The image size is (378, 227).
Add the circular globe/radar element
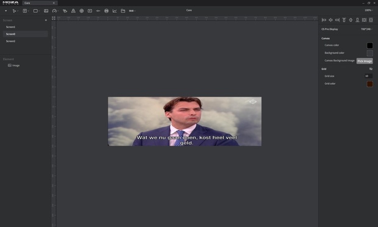82,11
